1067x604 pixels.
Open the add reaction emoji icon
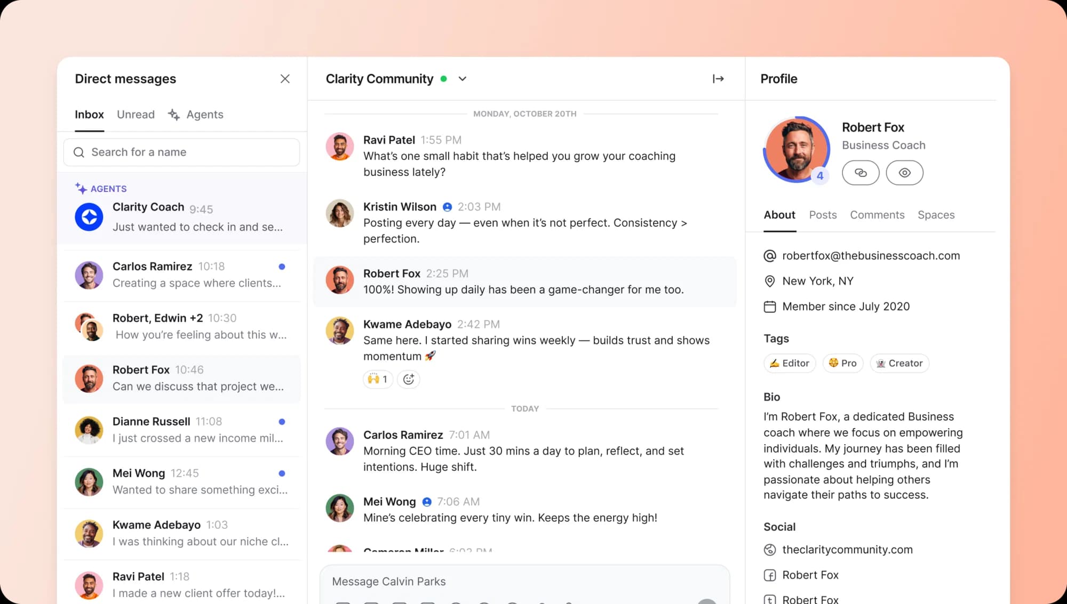pos(409,379)
